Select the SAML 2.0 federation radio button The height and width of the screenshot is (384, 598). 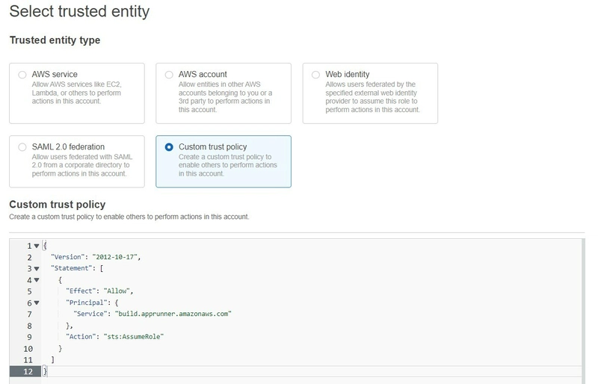(x=22, y=147)
